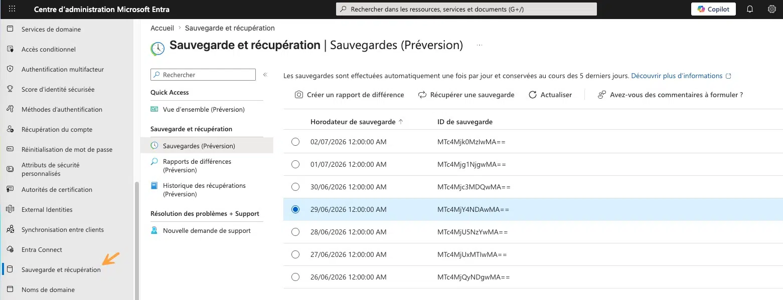Open the notifications bell icon
Screen dimensions: 783x300
coord(750,9)
